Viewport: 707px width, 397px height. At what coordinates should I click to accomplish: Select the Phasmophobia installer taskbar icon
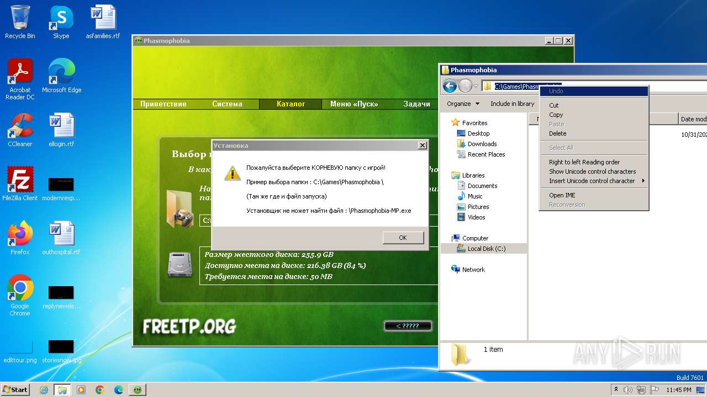coord(138,390)
